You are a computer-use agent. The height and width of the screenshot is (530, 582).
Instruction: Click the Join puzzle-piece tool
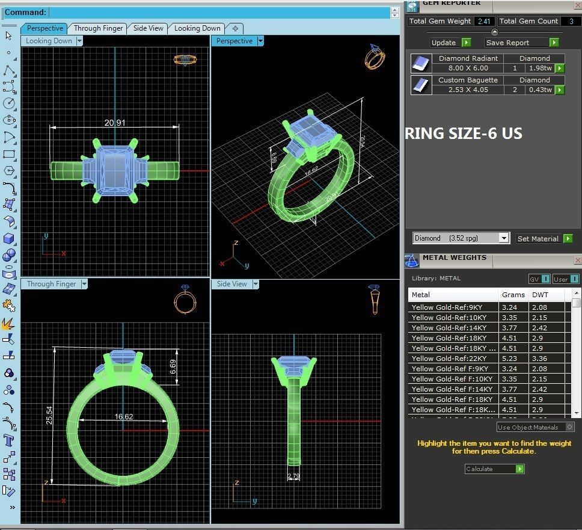9,305
